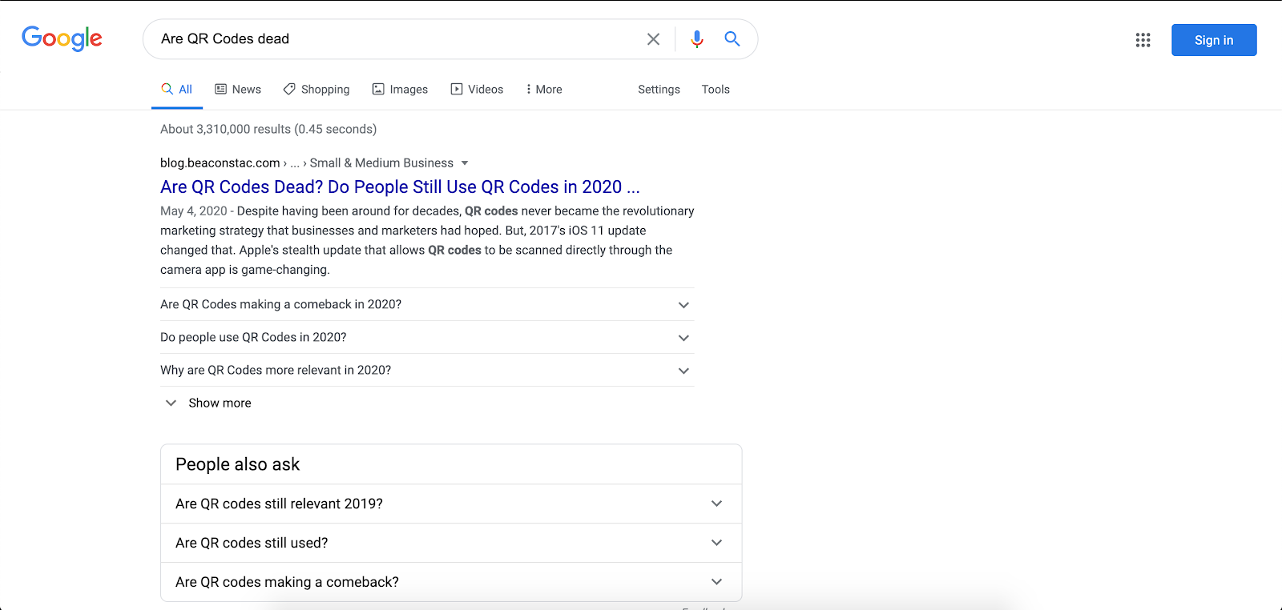Viewport: 1282px width, 610px height.
Task: Switch to the News tab
Action: (x=238, y=90)
